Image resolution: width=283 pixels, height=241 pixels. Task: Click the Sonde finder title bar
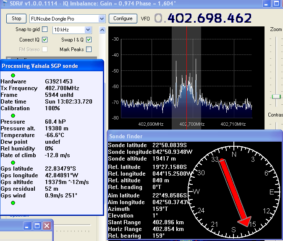tap(194, 136)
